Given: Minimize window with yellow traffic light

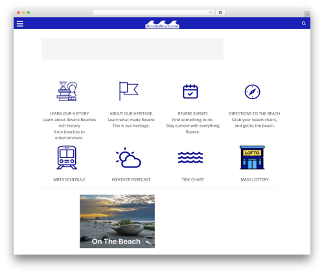Looking at the screenshot, I should coord(23,12).
